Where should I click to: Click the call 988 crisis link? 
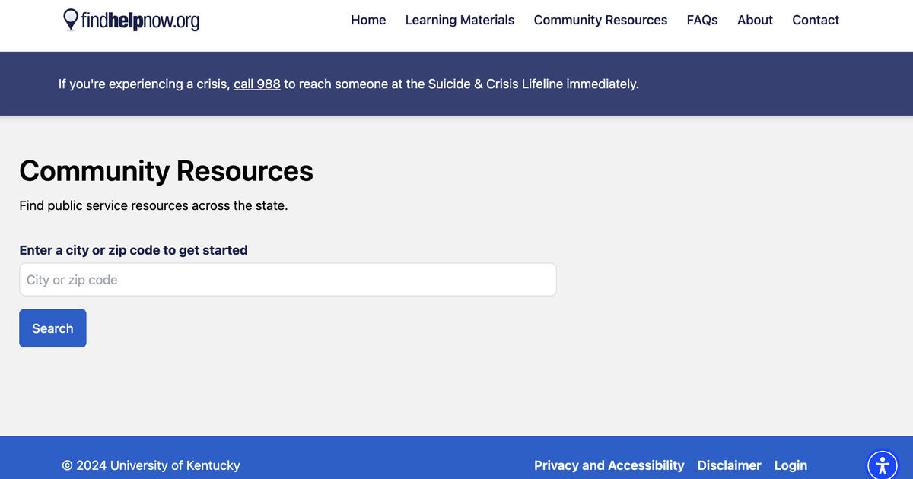[x=256, y=84]
